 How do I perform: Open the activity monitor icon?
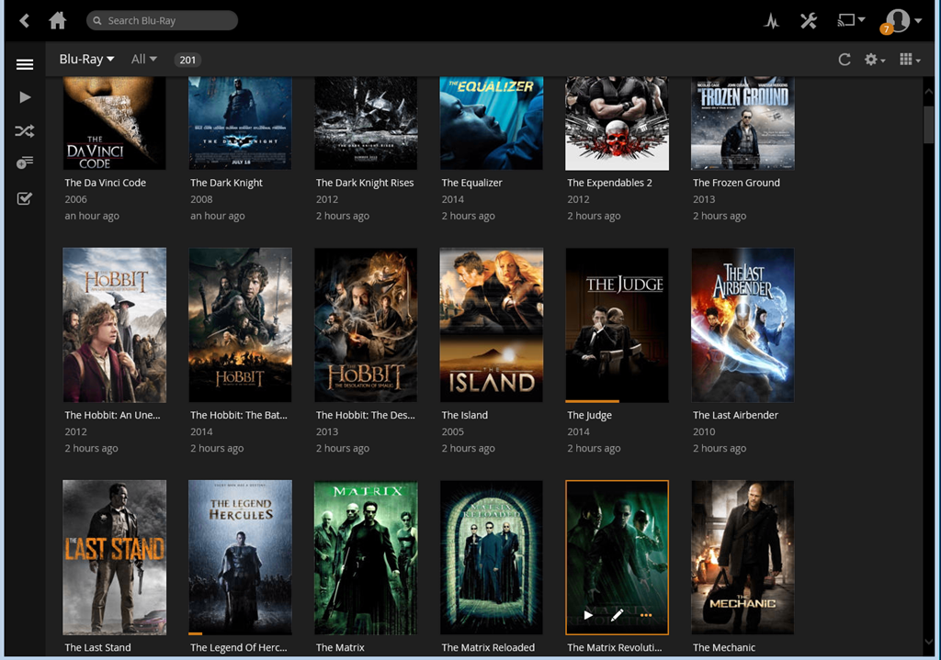(x=771, y=21)
